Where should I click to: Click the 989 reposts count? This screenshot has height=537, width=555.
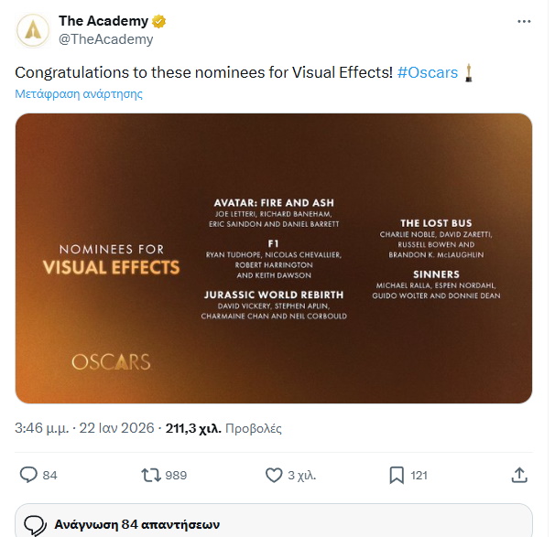176,476
